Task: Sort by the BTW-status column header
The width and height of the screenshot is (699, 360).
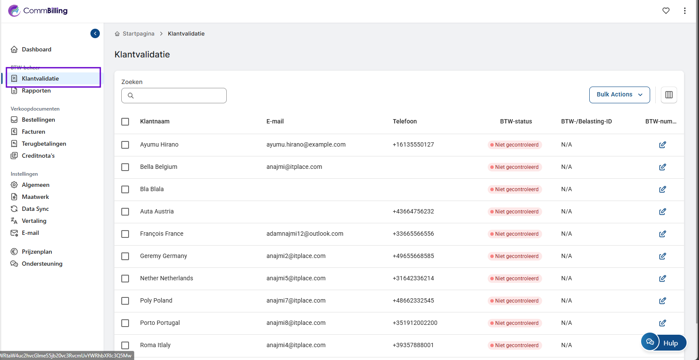Action: point(516,122)
